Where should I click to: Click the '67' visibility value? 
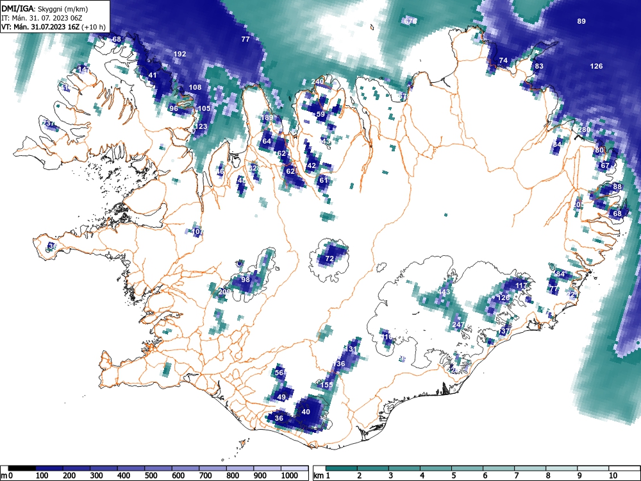(x=605, y=165)
